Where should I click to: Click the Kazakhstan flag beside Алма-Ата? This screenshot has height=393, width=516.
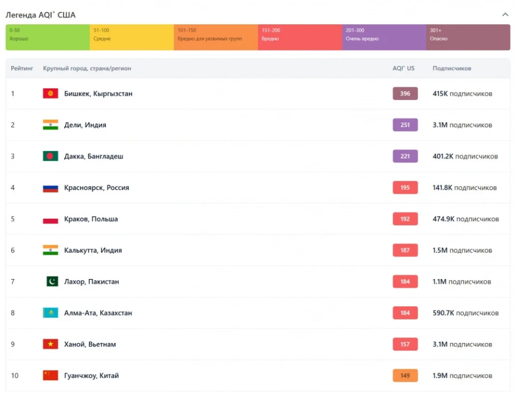pyautogui.click(x=51, y=313)
